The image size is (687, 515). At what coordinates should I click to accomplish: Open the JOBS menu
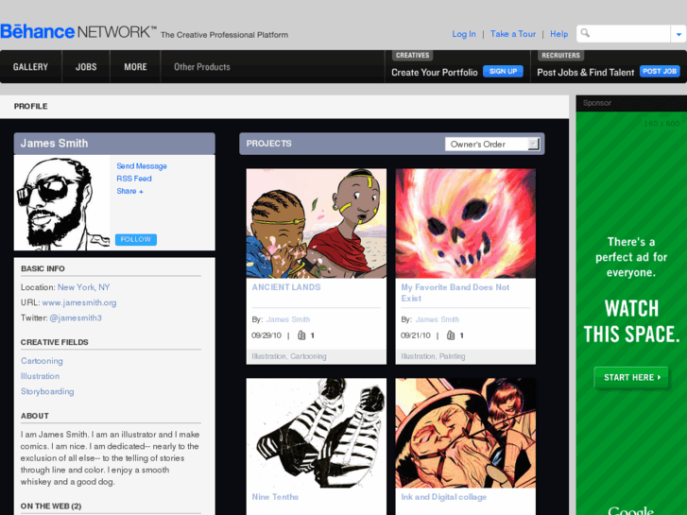pos(86,67)
